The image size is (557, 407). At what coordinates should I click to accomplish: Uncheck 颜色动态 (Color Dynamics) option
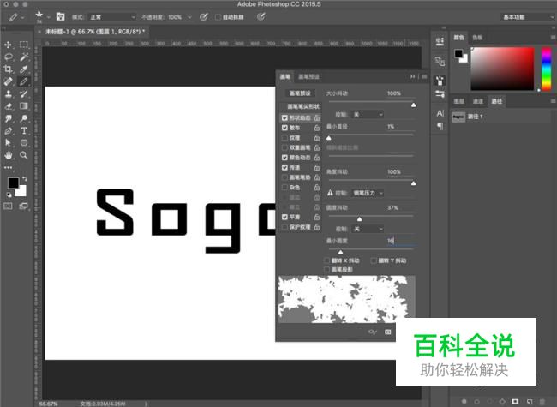pos(284,158)
